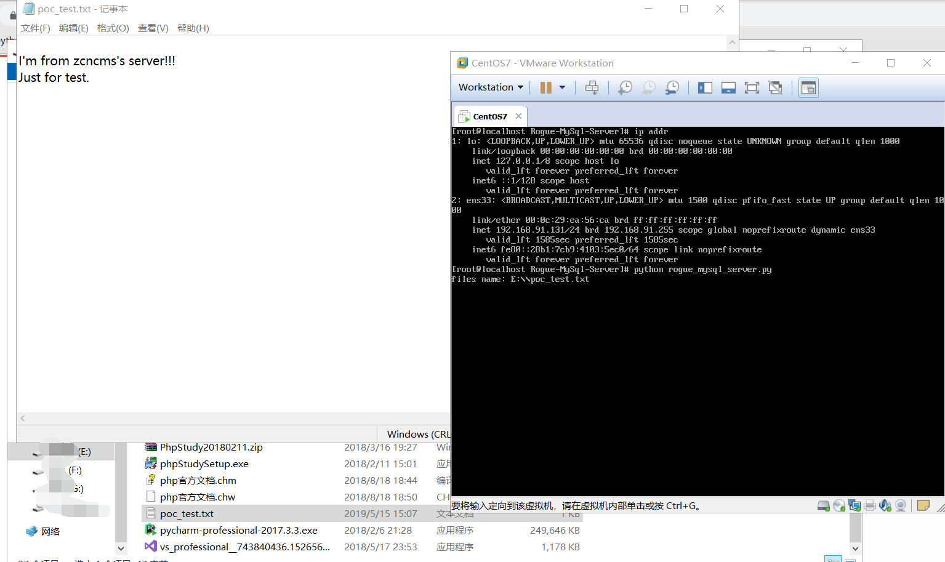Image resolution: width=945 pixels, height=562 pixels.
Task: Click the PyCharm installer icon
Action: point(150,529)
